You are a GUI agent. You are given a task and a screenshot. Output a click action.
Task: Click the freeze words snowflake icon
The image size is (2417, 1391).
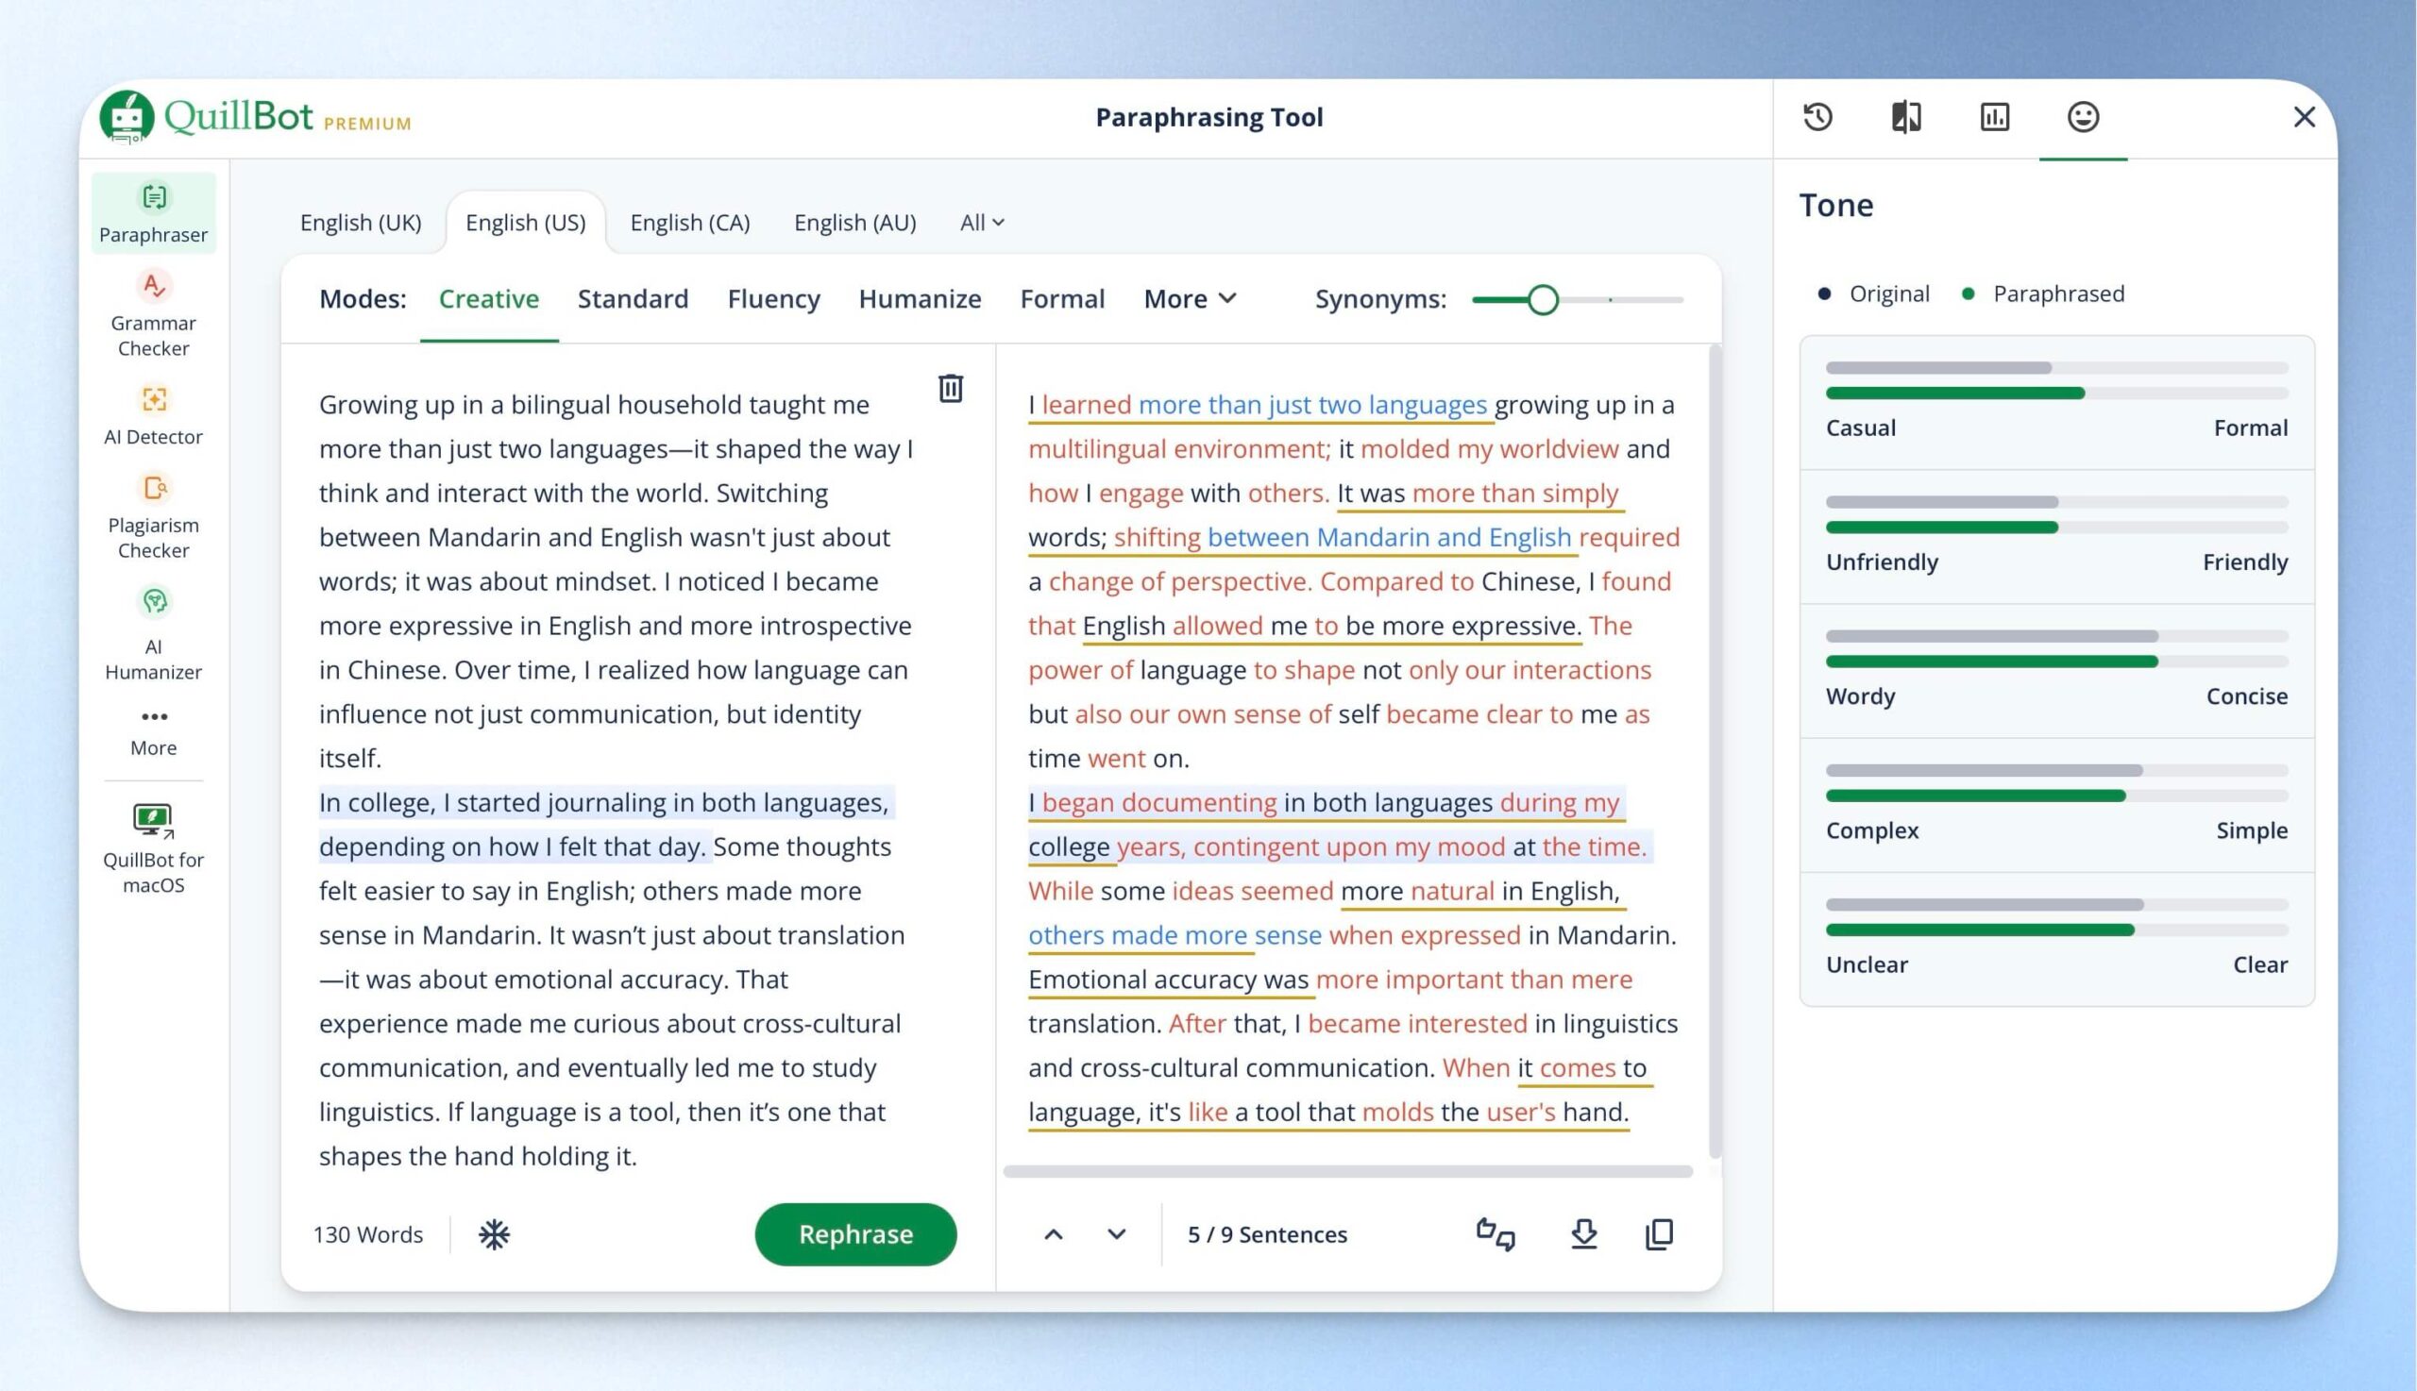(494, 1234)
